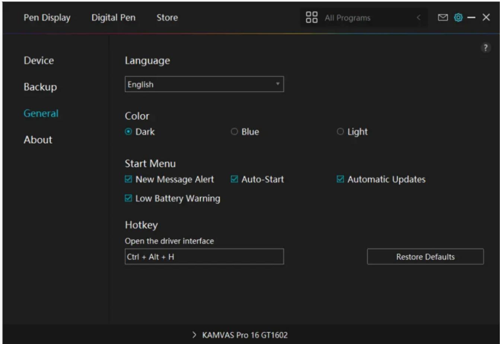Go to the Device settings section
500x344 pixels.
(x=39, y=60)
